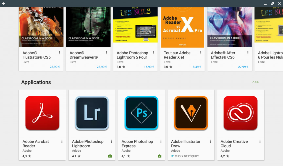Viewport: 283px width, 166px height.
Task: Click the Adobe Dreamweaver book title
Action: [x=84, y=55]
